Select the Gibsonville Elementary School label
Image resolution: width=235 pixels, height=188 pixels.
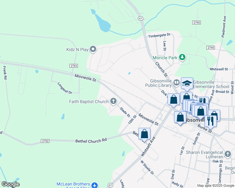point(211,84)
